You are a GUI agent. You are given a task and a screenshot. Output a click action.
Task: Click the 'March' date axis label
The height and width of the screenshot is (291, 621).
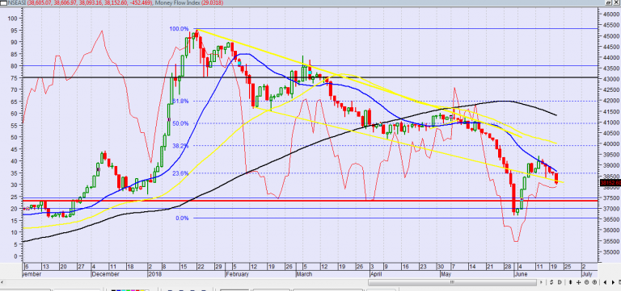[304, 273]
